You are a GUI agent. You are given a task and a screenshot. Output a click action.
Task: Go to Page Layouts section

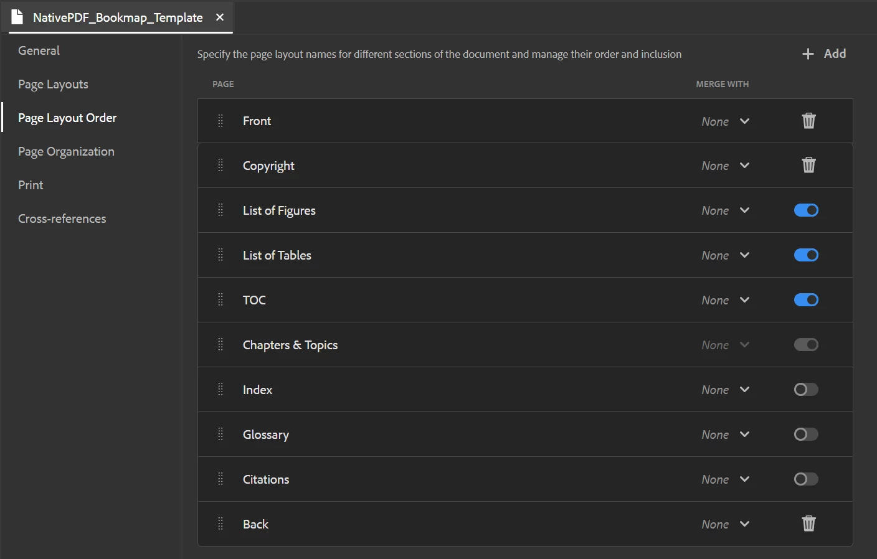click(x=53, y=84)
